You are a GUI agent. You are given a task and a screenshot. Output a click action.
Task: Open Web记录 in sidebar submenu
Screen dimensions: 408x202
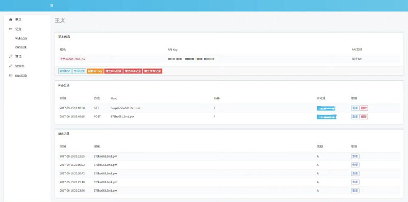21,39
